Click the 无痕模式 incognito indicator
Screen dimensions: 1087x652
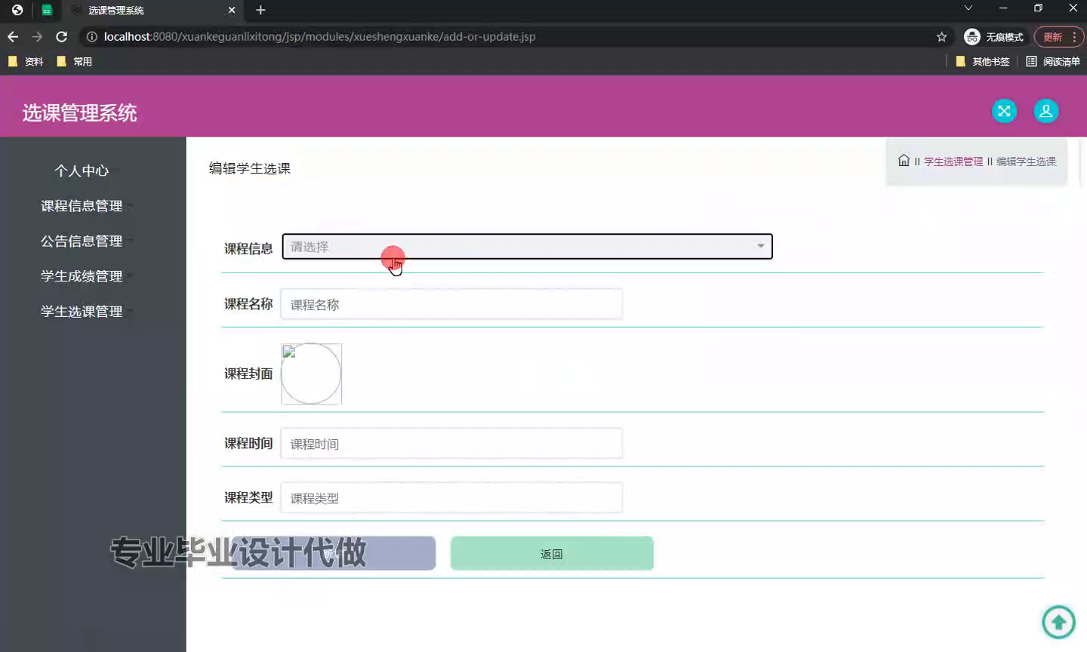coord(993,37)
